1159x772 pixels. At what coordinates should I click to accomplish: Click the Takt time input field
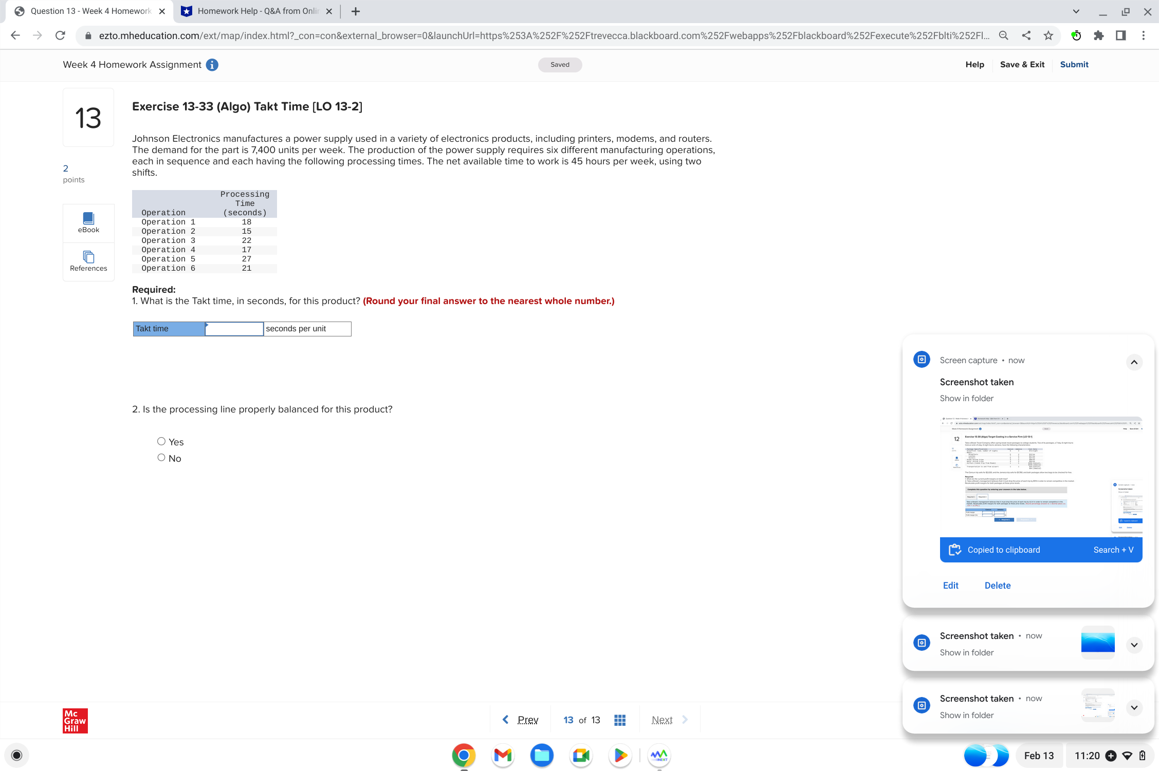234,329
